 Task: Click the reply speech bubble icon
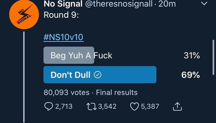click(48, 107)
